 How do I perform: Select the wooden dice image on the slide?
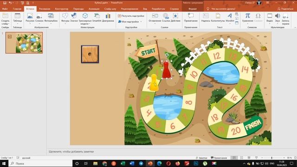pos(90,54)
